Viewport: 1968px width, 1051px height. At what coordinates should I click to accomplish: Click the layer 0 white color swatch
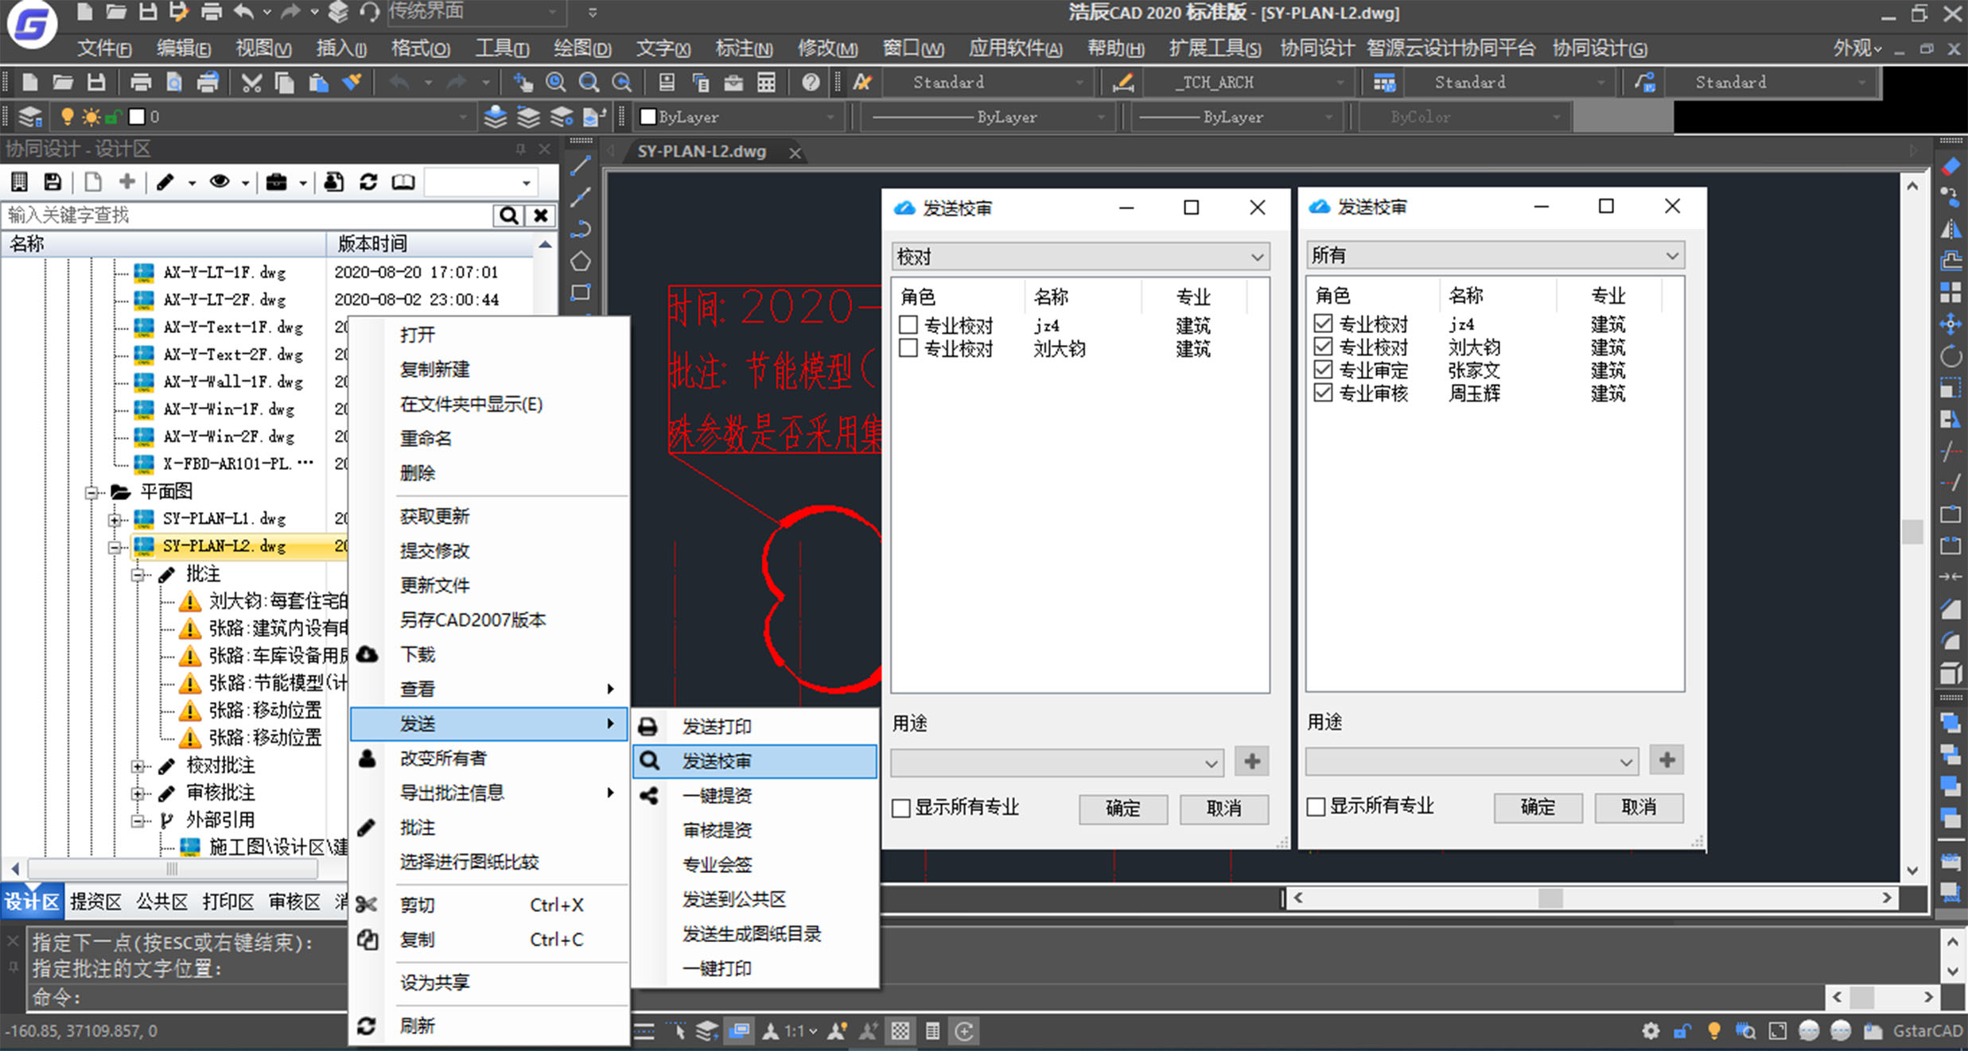(137, 117)
